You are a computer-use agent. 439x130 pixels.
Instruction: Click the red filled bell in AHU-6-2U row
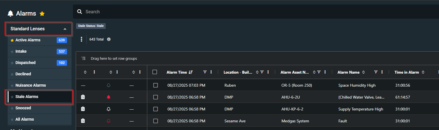tap(109, 97)
